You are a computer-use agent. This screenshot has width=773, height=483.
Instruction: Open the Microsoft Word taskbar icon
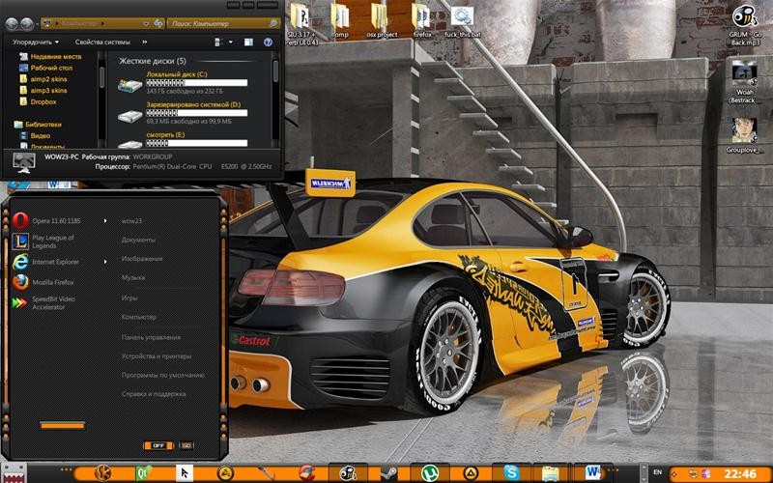pyautogui.click(x=593, y=473)
